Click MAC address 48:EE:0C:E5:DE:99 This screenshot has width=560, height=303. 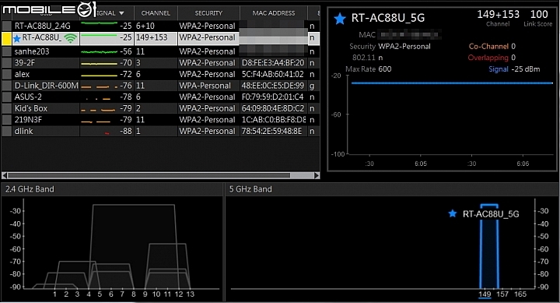[273, 86]
